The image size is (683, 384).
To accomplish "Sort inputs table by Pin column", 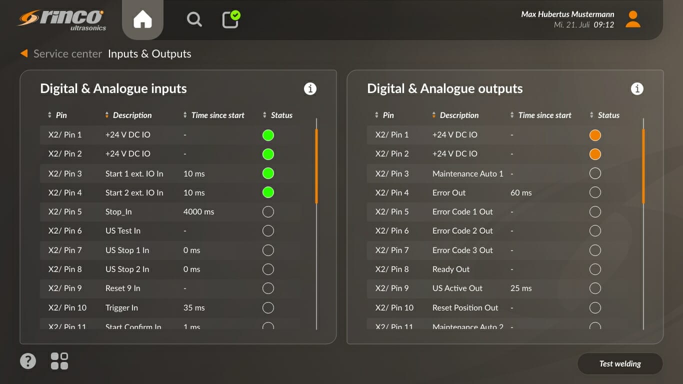I will [x=57, y=115].
